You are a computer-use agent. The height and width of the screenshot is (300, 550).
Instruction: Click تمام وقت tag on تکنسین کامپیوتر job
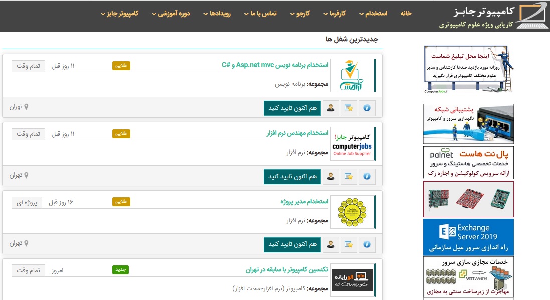point(28,270)
